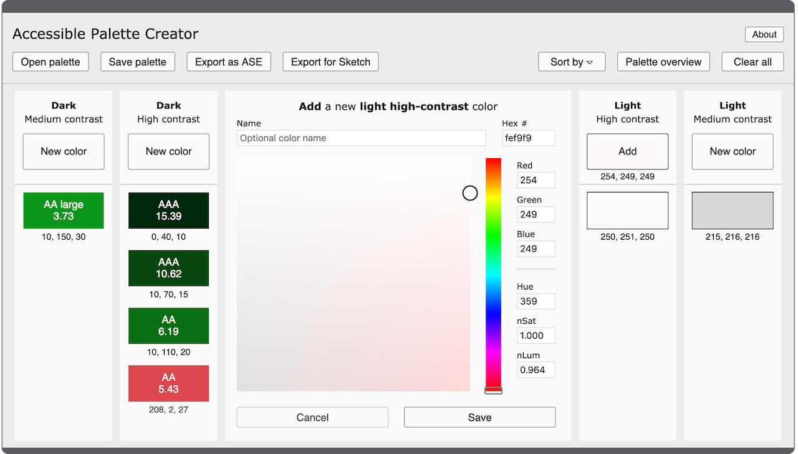Click the circular picker handle in color area
This screenshot has height=454, width=798.
pyautogui.click(x=470, y=193)
